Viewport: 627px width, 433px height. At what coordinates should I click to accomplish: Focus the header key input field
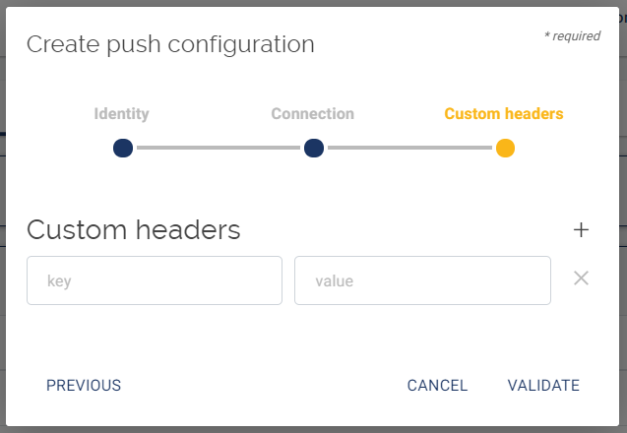155,280
